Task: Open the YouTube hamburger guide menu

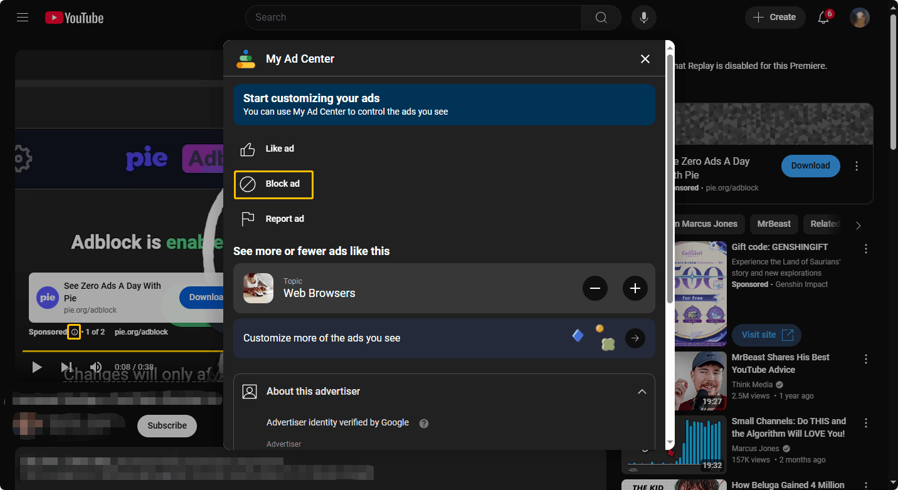Action: point(23,18)
